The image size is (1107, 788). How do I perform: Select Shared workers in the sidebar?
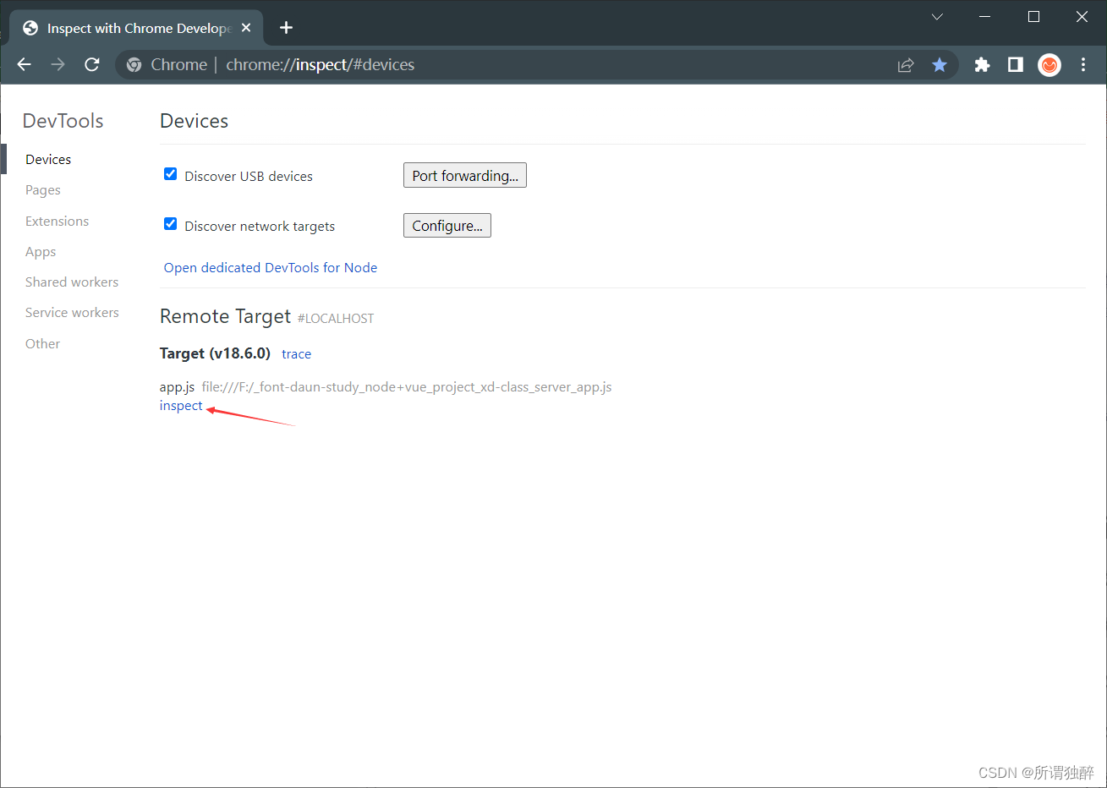point(72,282)
